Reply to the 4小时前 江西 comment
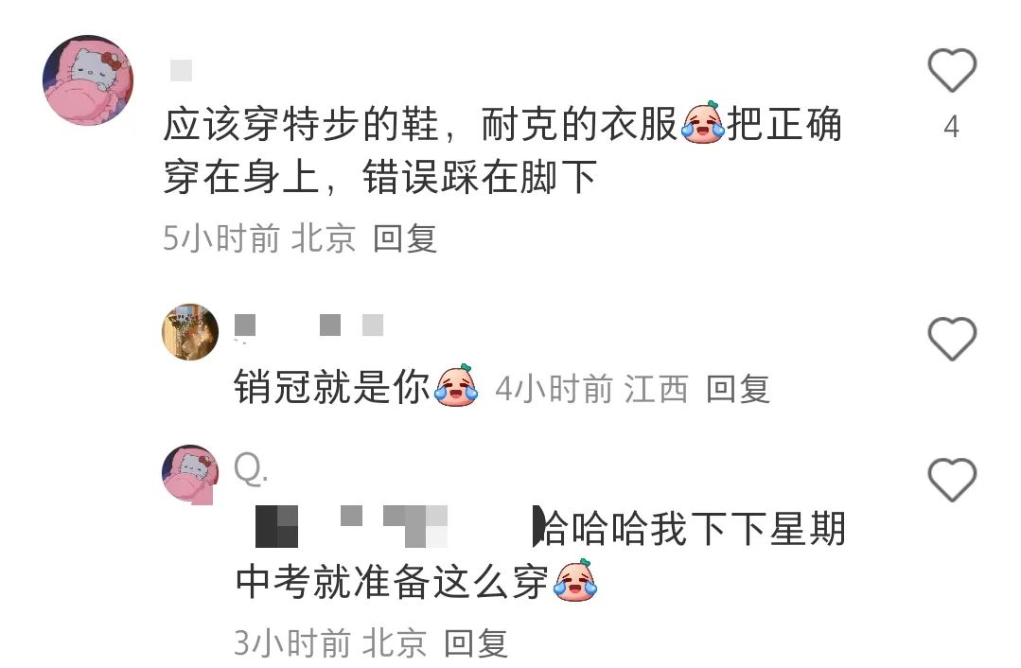This screenshot has width=1021, height=668. coord(738,389)
